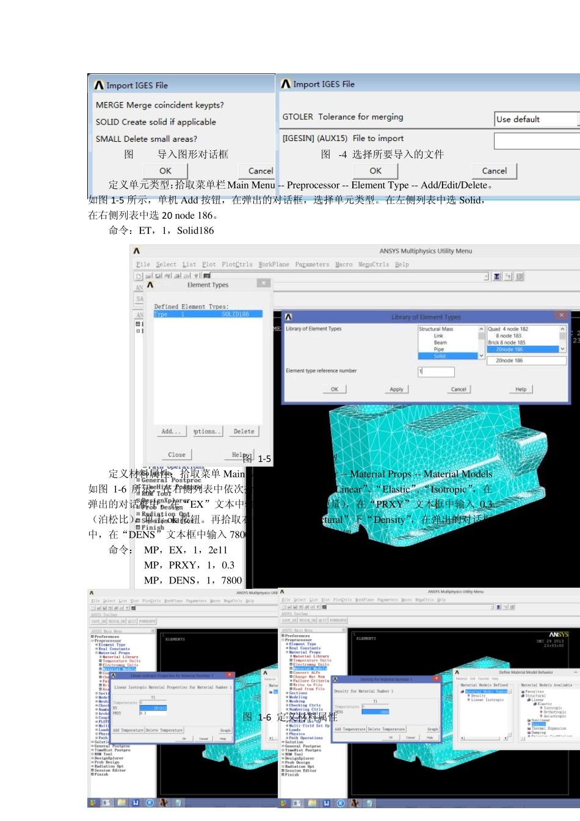Screen dimensions: 580x821
Task: Open the Use default tolerance dropdown
Action: point(537,119)
